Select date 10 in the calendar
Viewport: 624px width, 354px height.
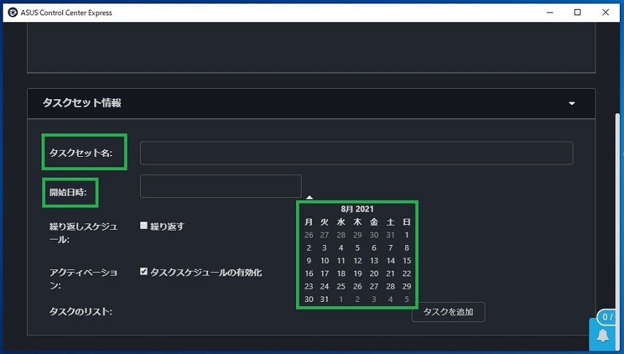click(x=324, y=260)
